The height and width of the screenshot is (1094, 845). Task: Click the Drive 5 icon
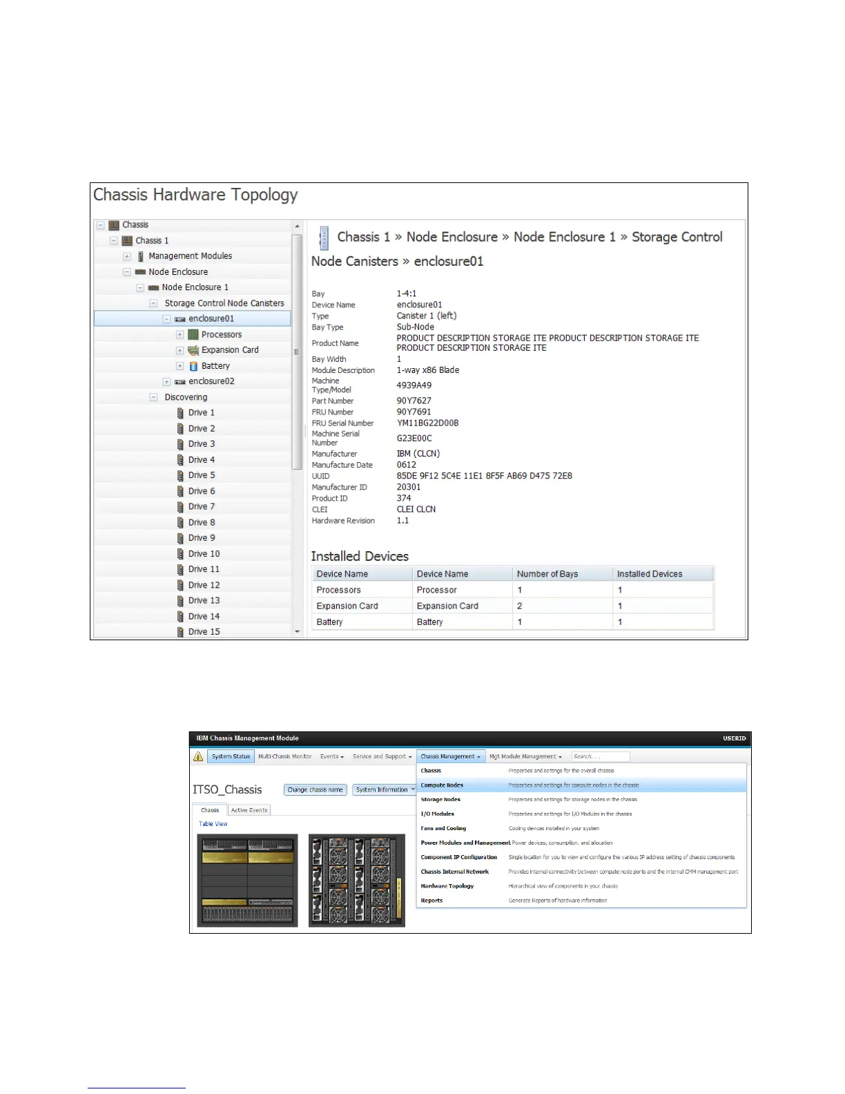pos(180,476)
